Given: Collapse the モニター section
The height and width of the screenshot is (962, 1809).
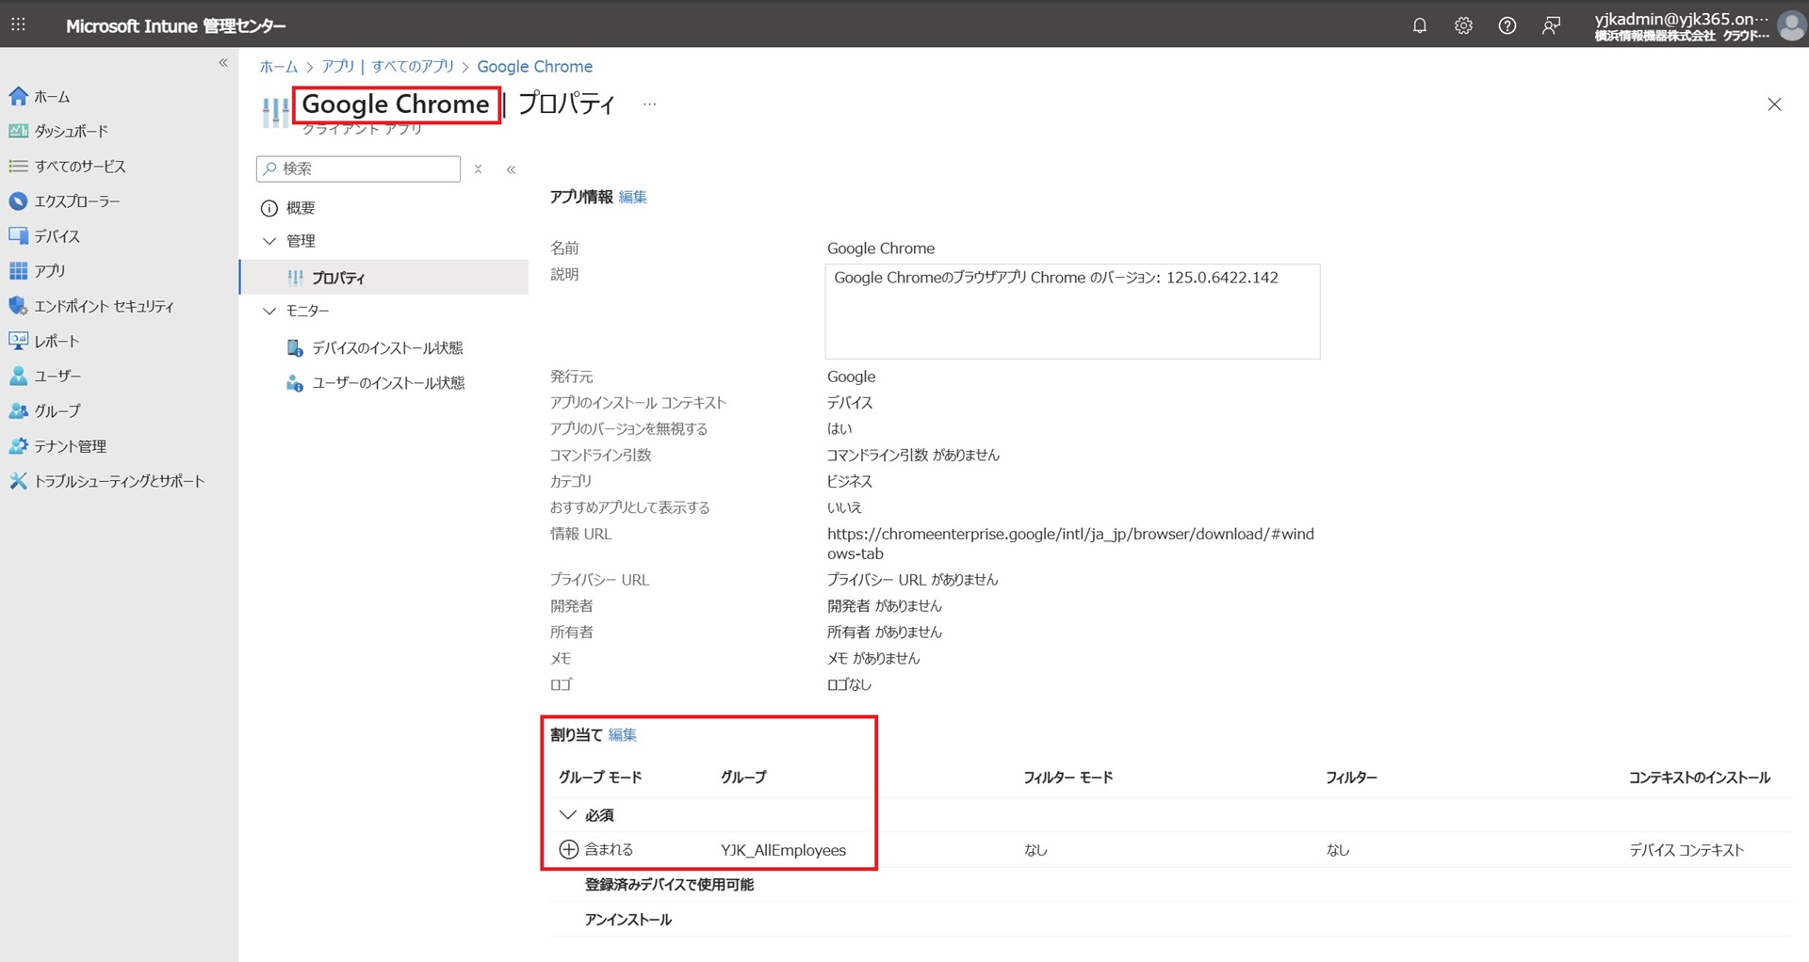Looking at the screenshot, I should click(269, 311).
